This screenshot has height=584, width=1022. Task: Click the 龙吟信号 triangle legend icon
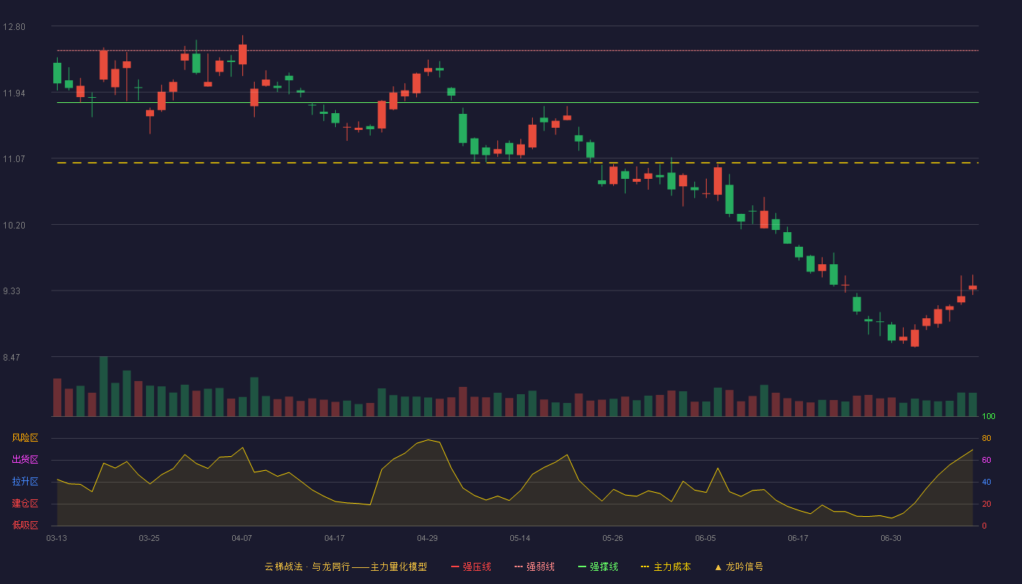(718, 566)
